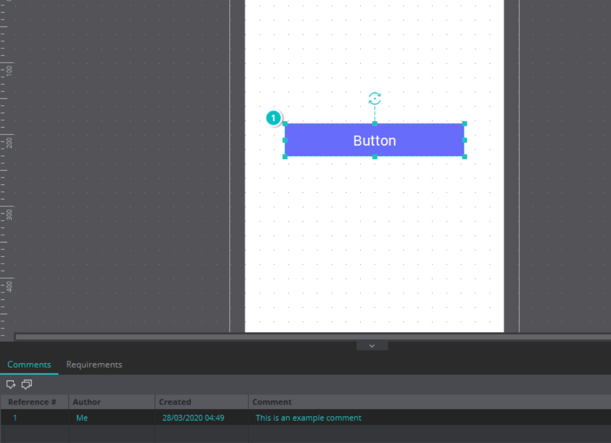The width and height of the screenshot is (611, 443).
Task: Click the bottom-right resize handle of the button
Action: point(464,156)
